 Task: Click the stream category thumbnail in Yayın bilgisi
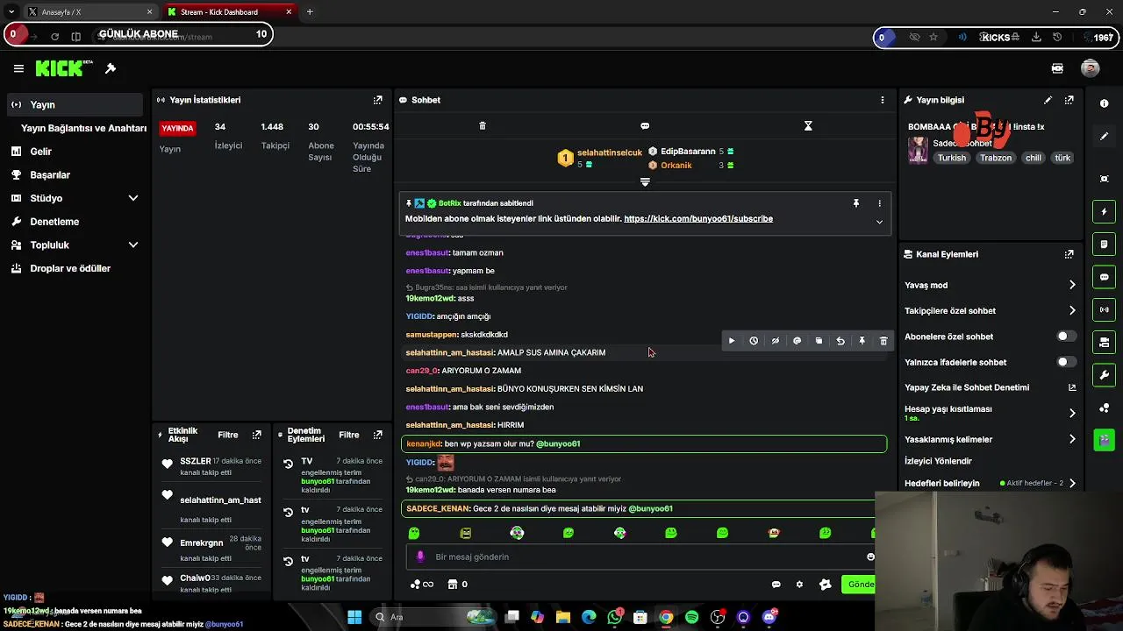point(918,150)
